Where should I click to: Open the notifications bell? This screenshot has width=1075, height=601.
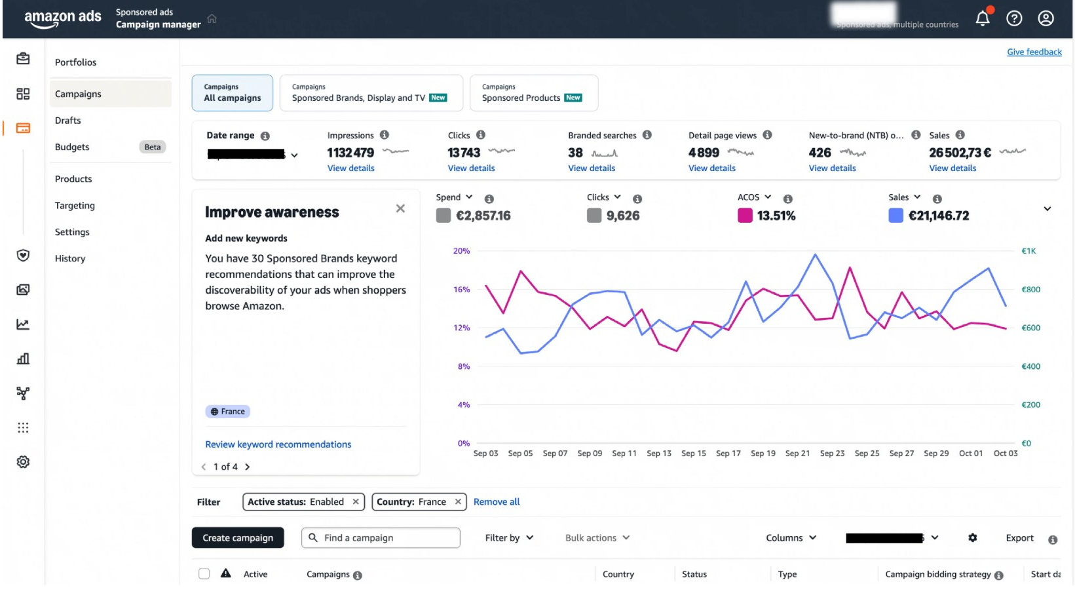tap(983, 18)
